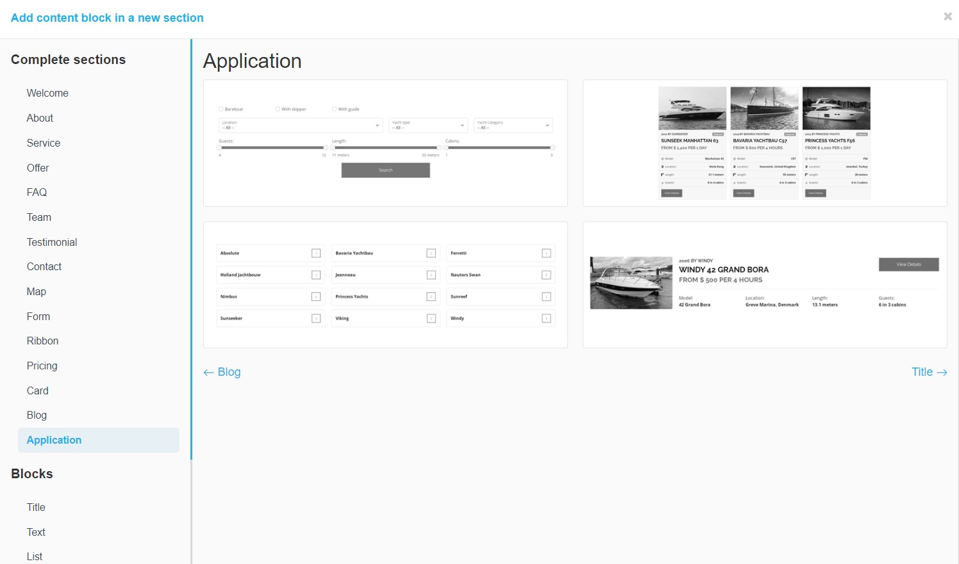
Task: Choose the Windy 42 Grand Bora block thumbnail
Action: 765,285
